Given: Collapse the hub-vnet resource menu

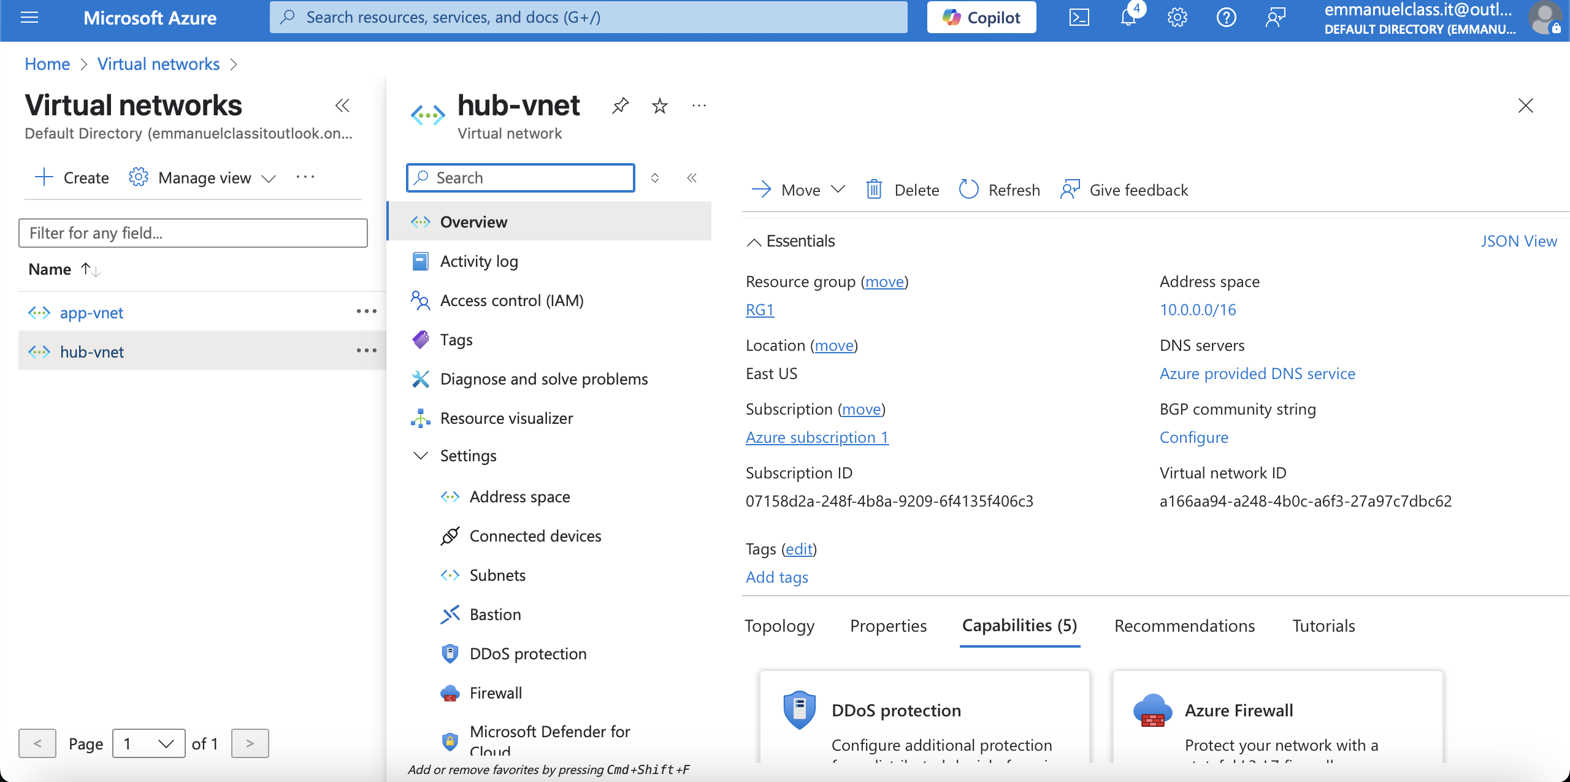Looking at the screenshot, I should pos(692,178).
